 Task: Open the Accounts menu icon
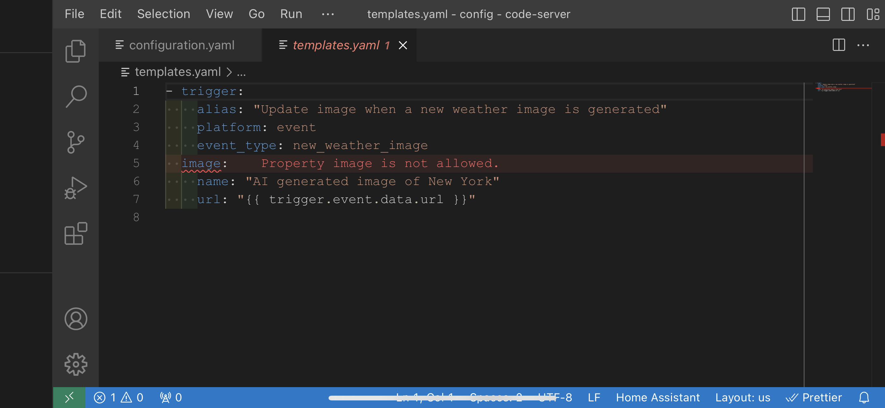pyautogui.click(x=76, y=319)
